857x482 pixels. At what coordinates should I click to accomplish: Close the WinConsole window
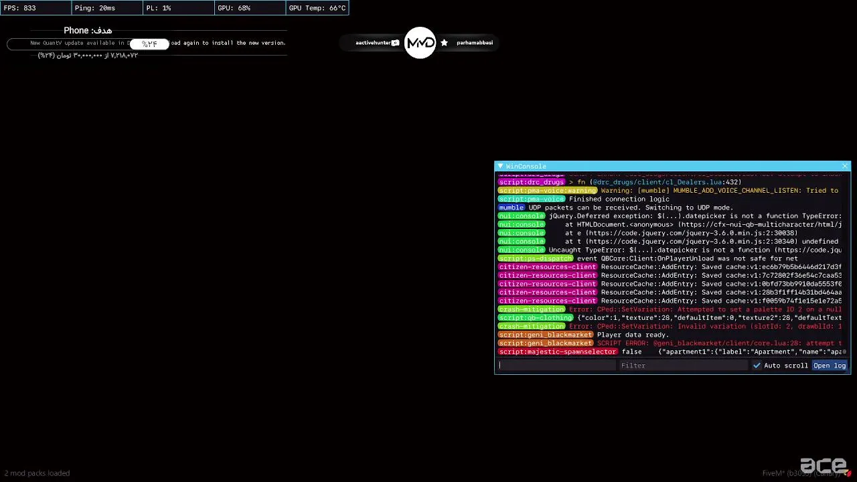(x=845, y=166)
